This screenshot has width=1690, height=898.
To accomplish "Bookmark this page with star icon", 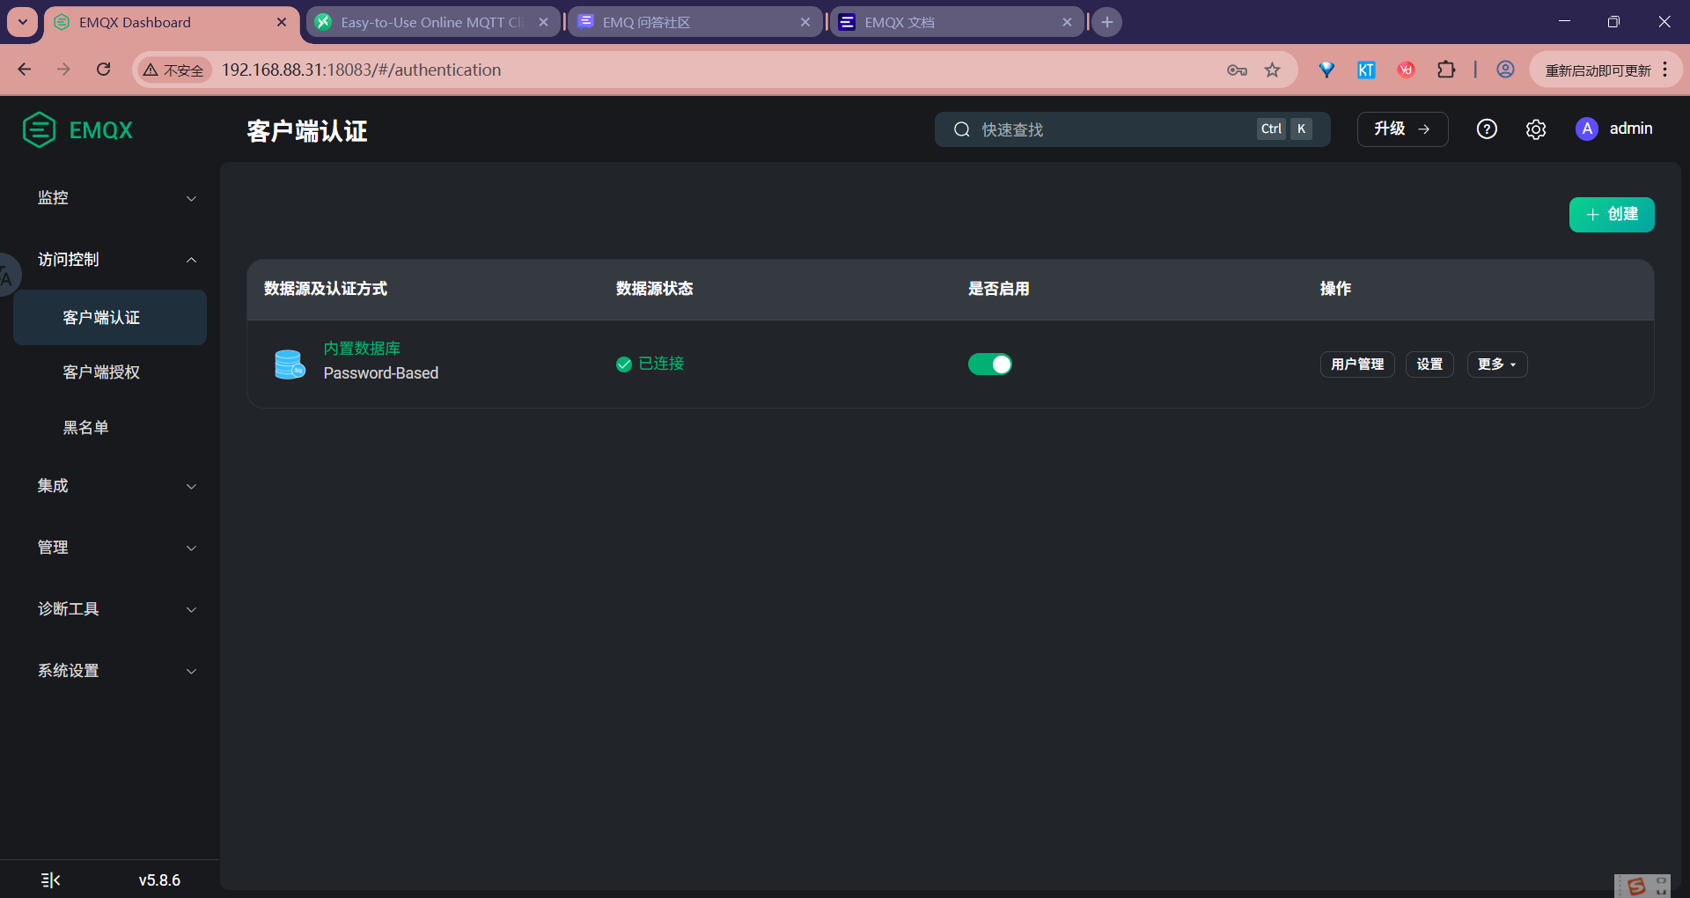I will [x=1273, y=70].
